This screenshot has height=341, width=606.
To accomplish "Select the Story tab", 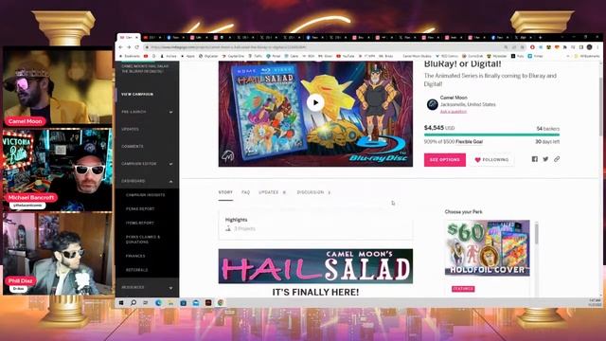I will click(225, 192).
